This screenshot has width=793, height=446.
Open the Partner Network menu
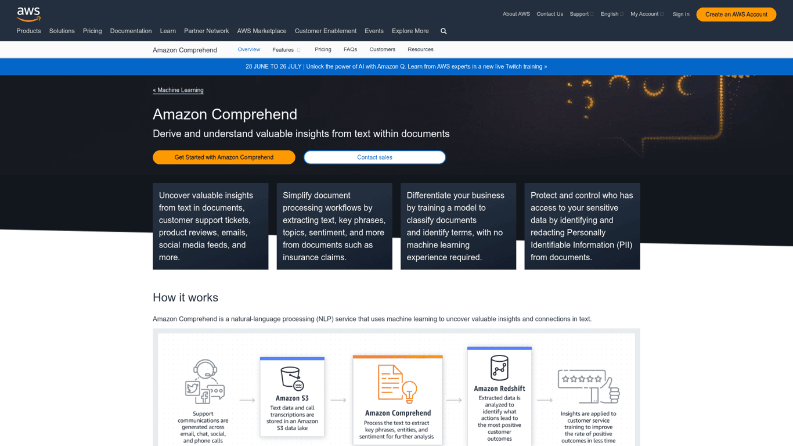(x=206, y=31)
